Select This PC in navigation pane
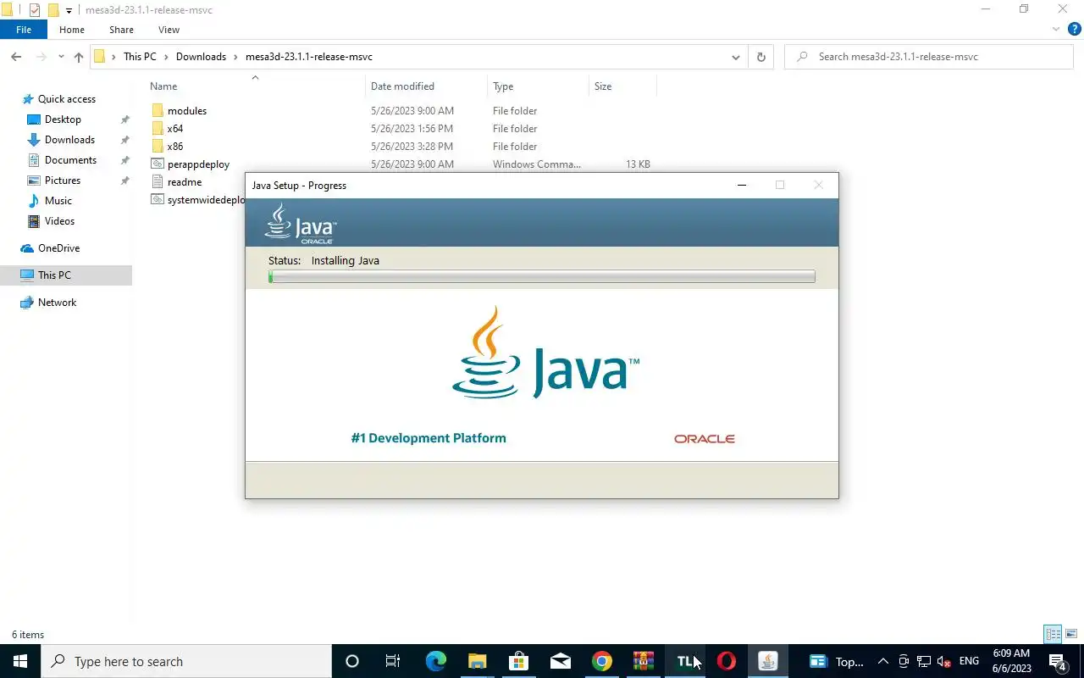The image size is (1084, 678). (x=54, y=275)
